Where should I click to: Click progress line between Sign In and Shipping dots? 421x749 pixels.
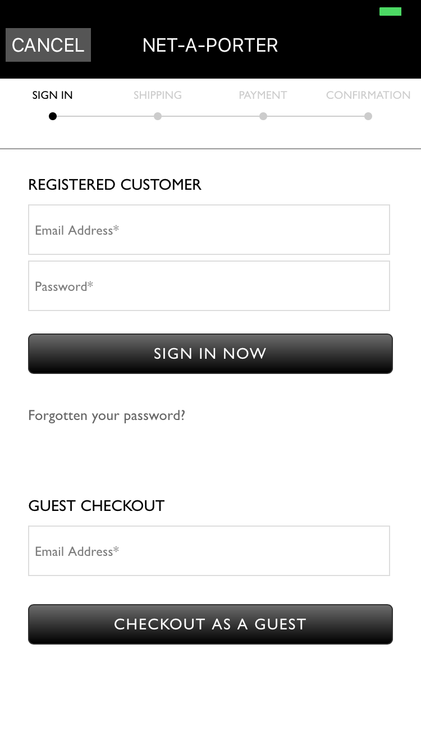[x=105, y=116]
